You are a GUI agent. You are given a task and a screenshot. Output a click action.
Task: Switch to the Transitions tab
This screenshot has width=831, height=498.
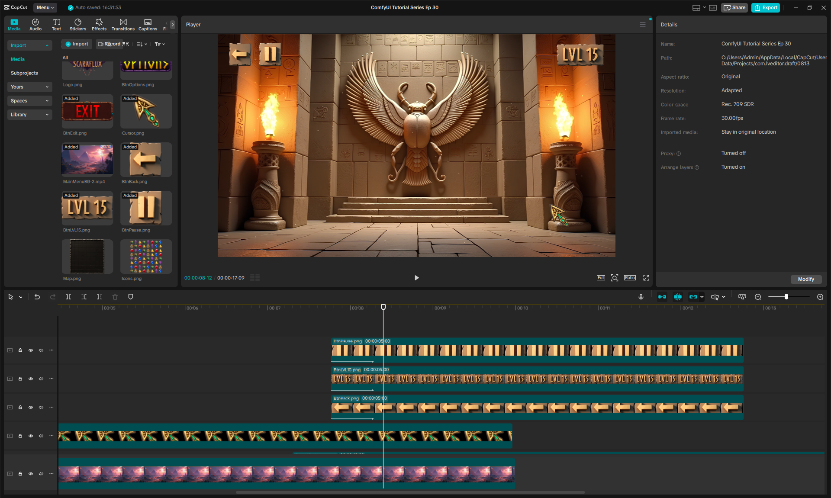pyautogui.click(x=123, y=25)
